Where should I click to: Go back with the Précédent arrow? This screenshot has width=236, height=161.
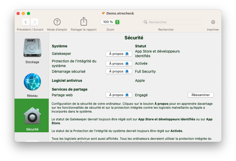(x=26, y=22)
